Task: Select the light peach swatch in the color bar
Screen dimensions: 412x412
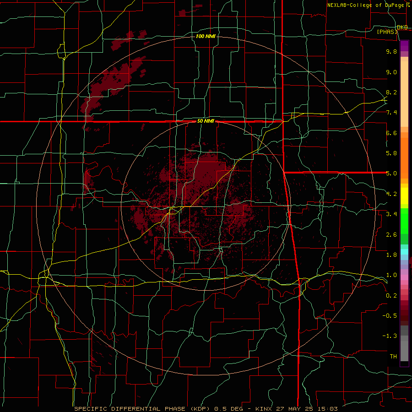Action: (404, 94)
